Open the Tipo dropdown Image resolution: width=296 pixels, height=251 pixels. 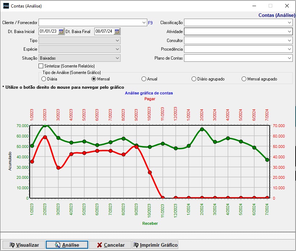coord(117,41)
